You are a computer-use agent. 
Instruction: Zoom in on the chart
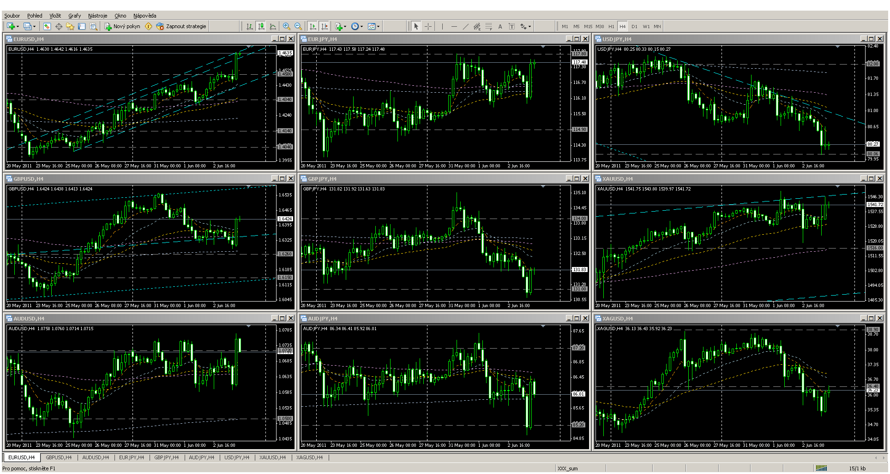[x=287, y=26]
